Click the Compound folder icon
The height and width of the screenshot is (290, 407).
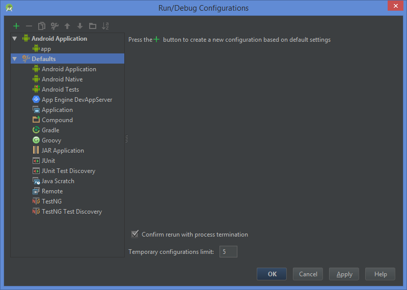pos(36,120)
